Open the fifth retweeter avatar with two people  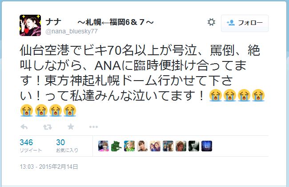[x=155, y=146]
